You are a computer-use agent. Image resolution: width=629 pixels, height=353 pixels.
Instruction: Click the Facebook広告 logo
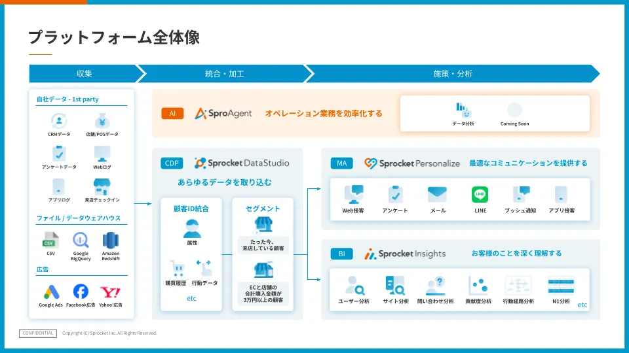[x=81, y=292]
